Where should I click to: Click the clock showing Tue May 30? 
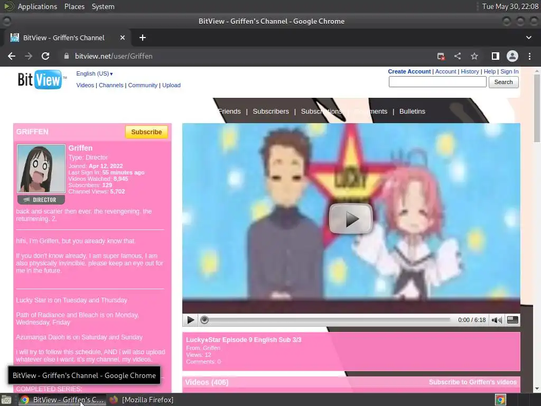click(x=510, y=6)
